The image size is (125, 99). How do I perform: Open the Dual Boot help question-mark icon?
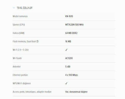37,41
